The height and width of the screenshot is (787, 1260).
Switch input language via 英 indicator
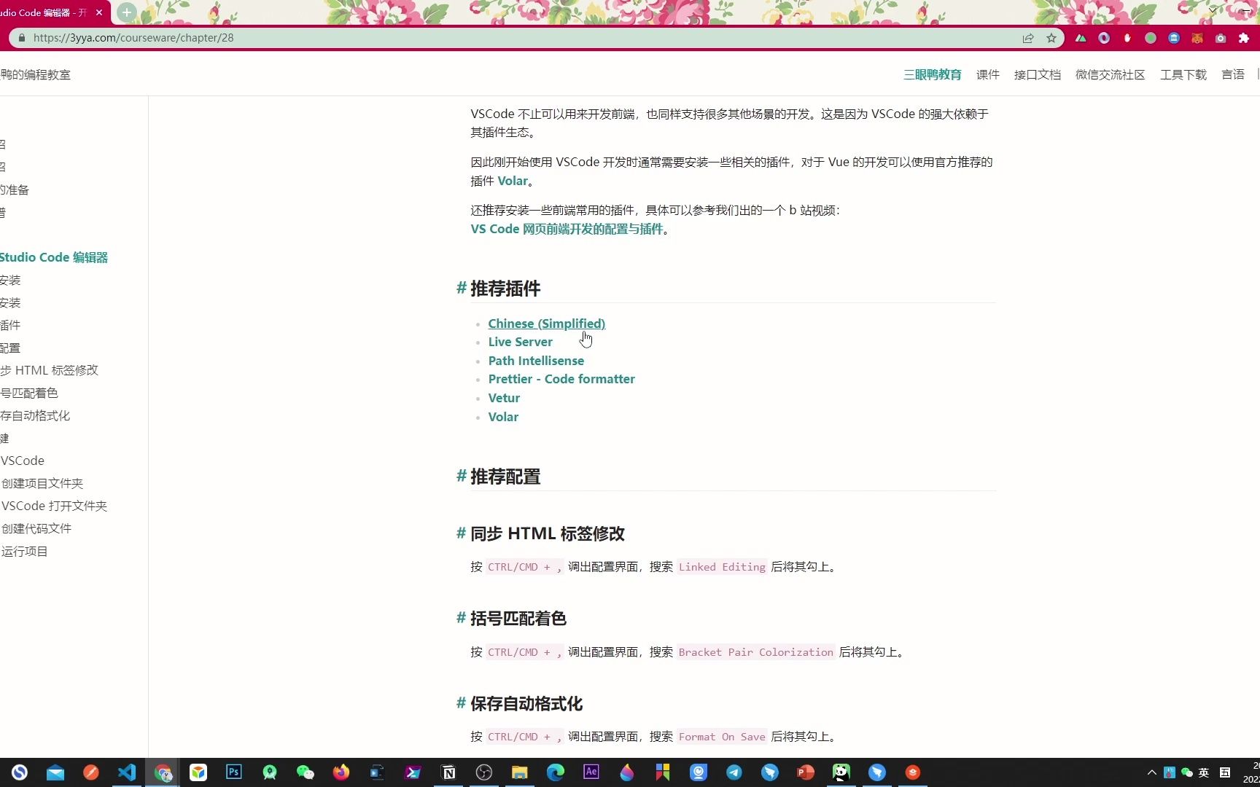pos(1204,772)
